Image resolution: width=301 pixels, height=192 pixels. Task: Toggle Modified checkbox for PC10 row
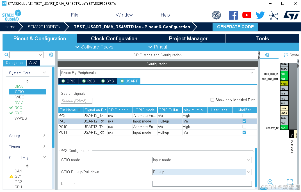click(244, 127)
